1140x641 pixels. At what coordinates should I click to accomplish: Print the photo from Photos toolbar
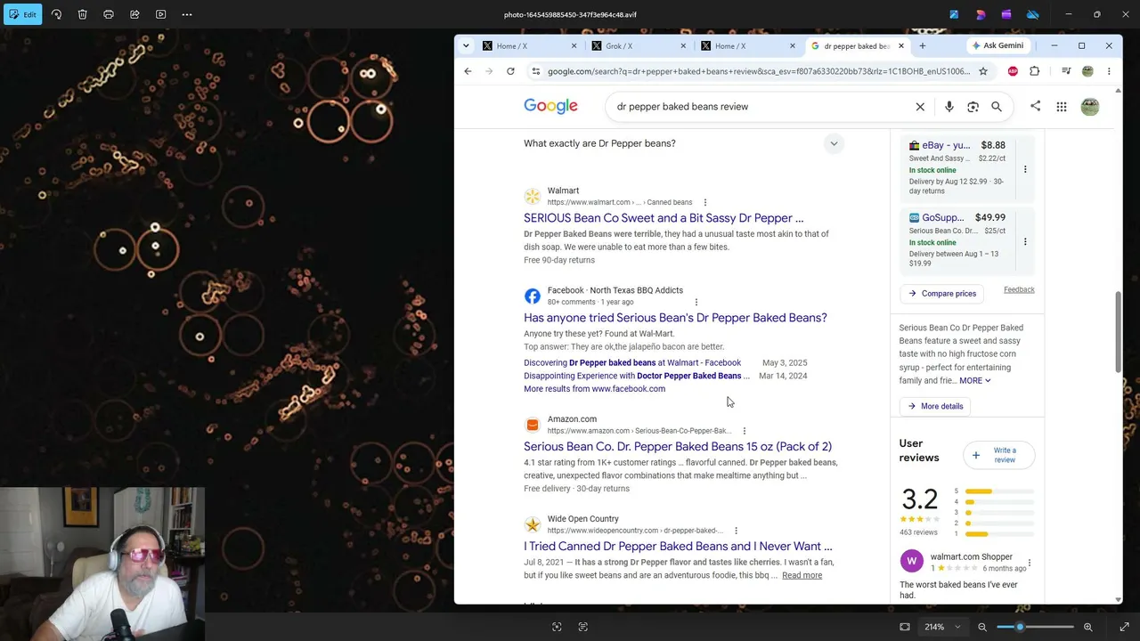(109, 14)
